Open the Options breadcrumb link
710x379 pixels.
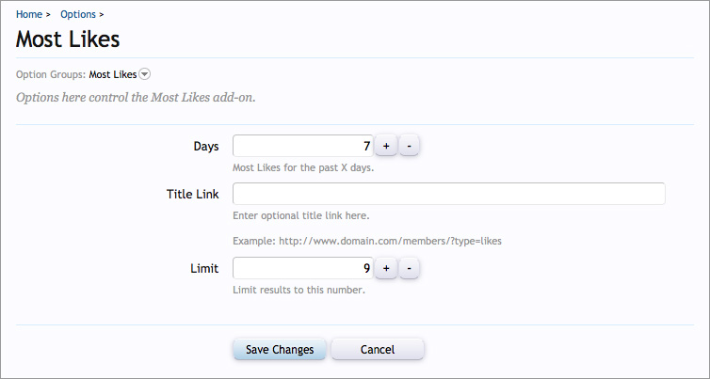(77, 15)
